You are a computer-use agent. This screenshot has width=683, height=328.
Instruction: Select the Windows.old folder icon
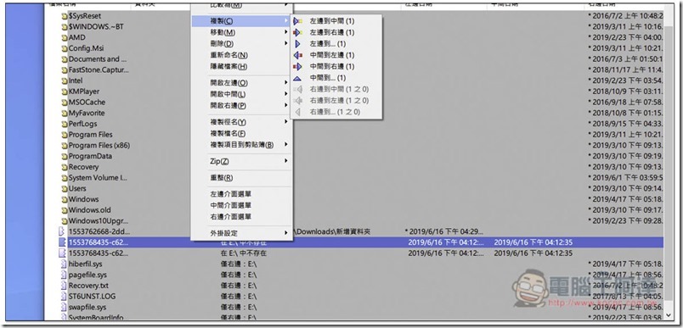65,210
